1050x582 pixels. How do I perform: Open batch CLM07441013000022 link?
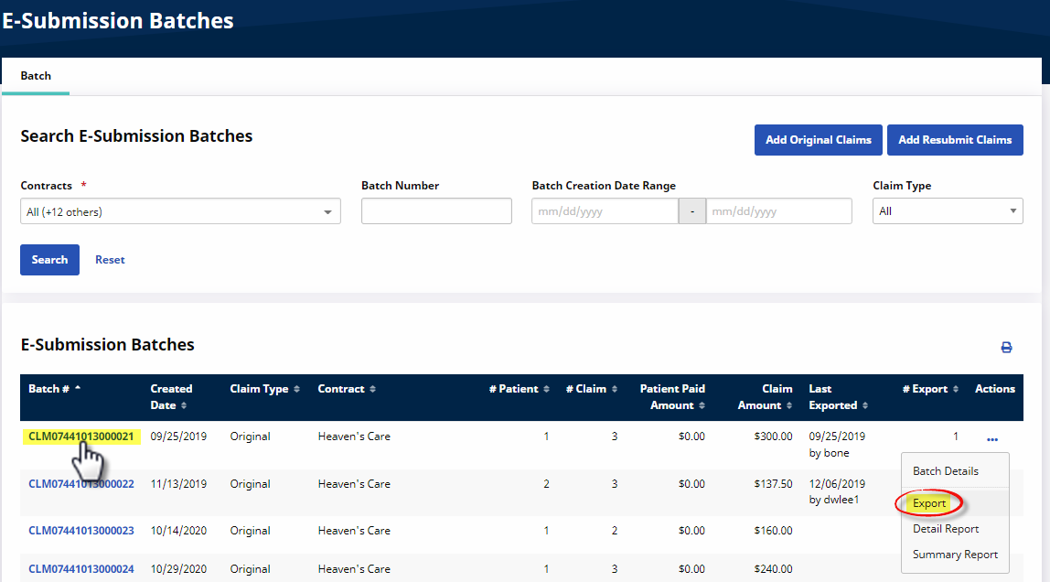pyautogui.click(x=81, y=484)
